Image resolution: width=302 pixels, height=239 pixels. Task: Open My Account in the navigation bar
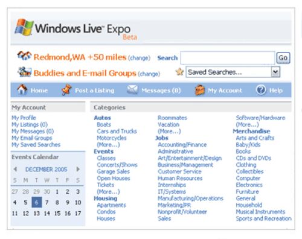click(225, 91)
